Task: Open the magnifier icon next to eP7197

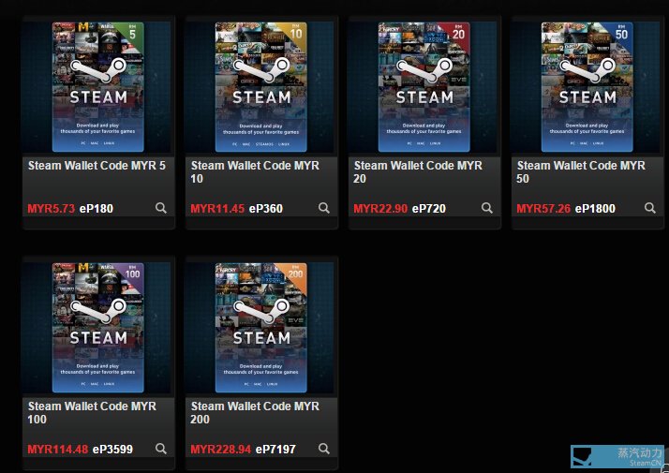Action: coord(324,449)
